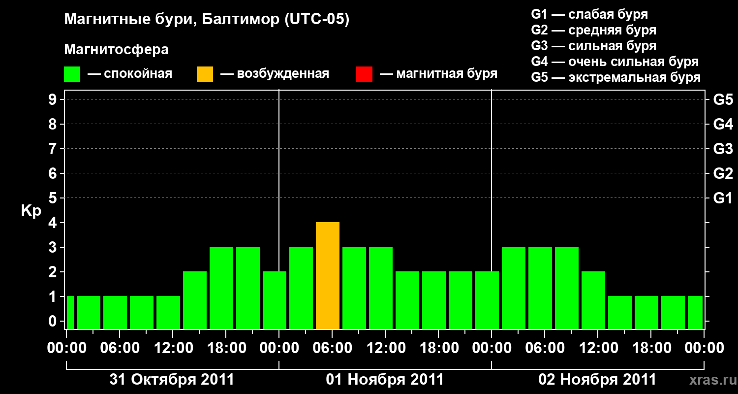Click the '02 Ноября 2011' date label
Viewport: 738px width, 394px height.
point(597,380)
